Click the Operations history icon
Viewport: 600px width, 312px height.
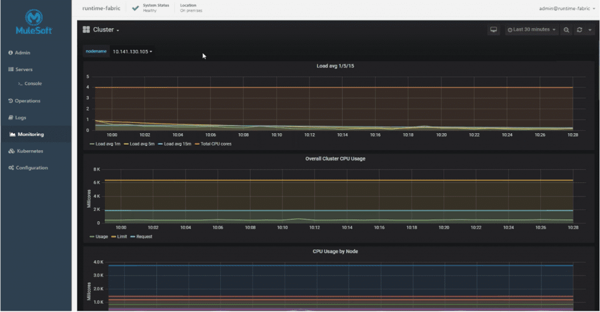coord(11,101)
